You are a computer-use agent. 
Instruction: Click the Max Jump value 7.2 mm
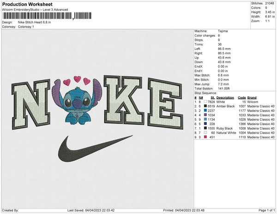[223, 84]
